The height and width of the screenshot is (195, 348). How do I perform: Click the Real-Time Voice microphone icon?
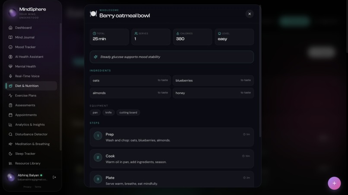pos(10,76)
